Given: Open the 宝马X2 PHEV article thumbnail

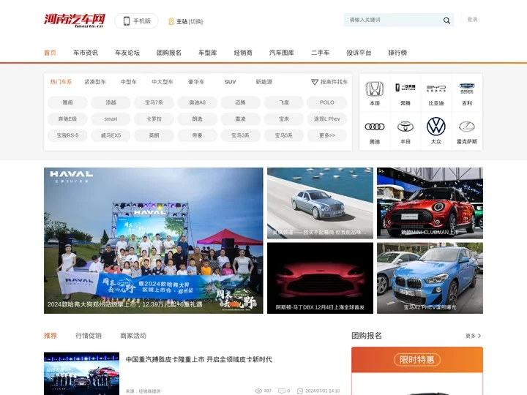Looking at the screenshot, I should point(430,278).
